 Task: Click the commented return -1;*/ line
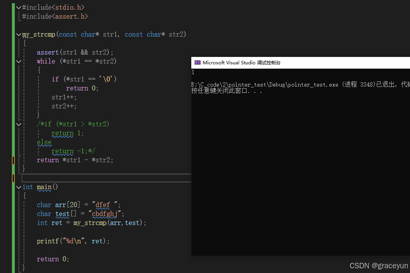[x=74, y=151]
